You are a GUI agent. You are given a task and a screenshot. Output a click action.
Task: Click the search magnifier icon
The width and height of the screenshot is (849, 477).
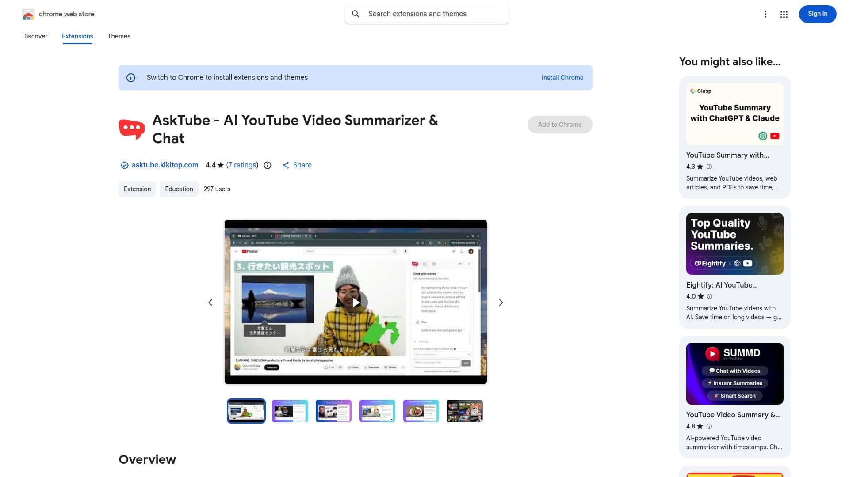(x=356, y=14)
